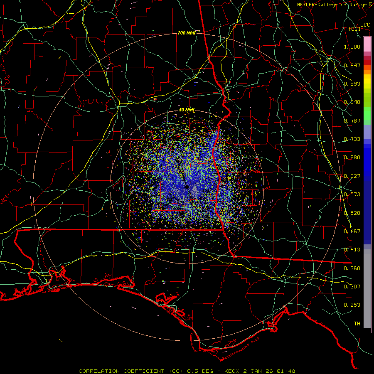
Task: Click the 0.467 value on the color scale
Action: [352, 231]
